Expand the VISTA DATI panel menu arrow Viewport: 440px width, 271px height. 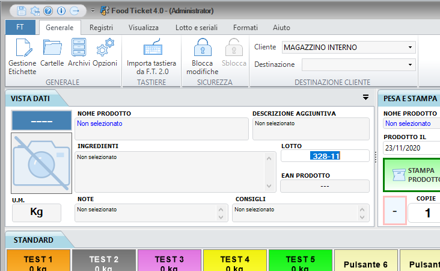[365, 98]
